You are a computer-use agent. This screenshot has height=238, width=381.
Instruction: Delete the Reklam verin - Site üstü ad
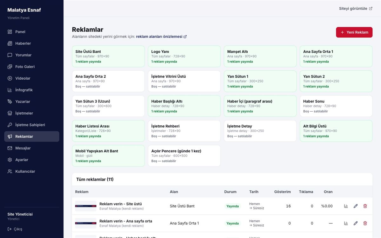pyautogui.click(x=365, y=206)
